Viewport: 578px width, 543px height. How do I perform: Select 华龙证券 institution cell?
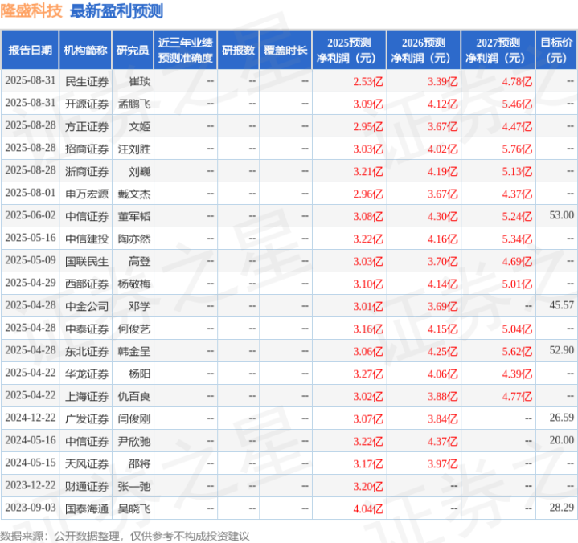pos(87,374)
